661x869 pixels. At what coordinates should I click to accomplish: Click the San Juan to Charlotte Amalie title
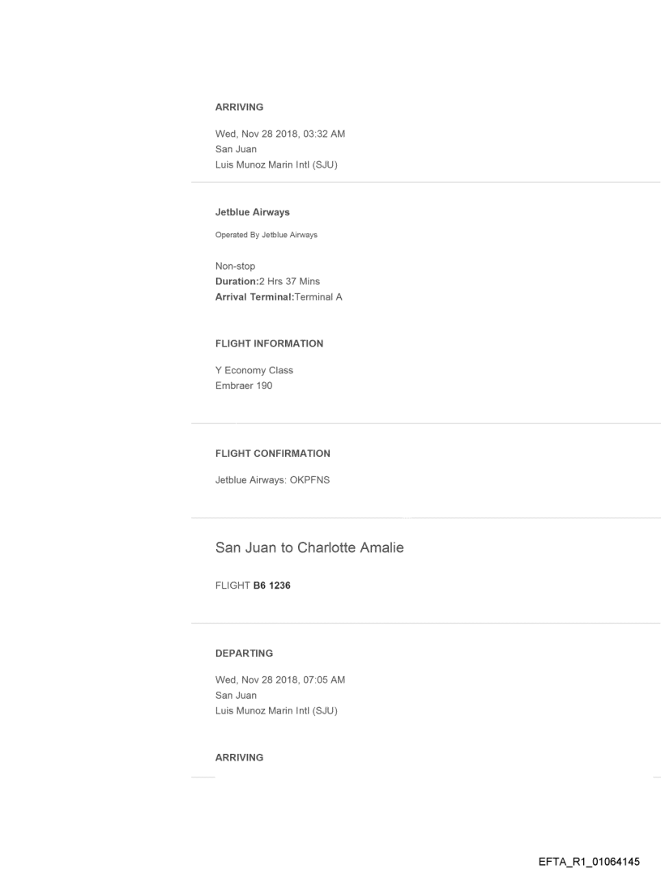(309, 547)
